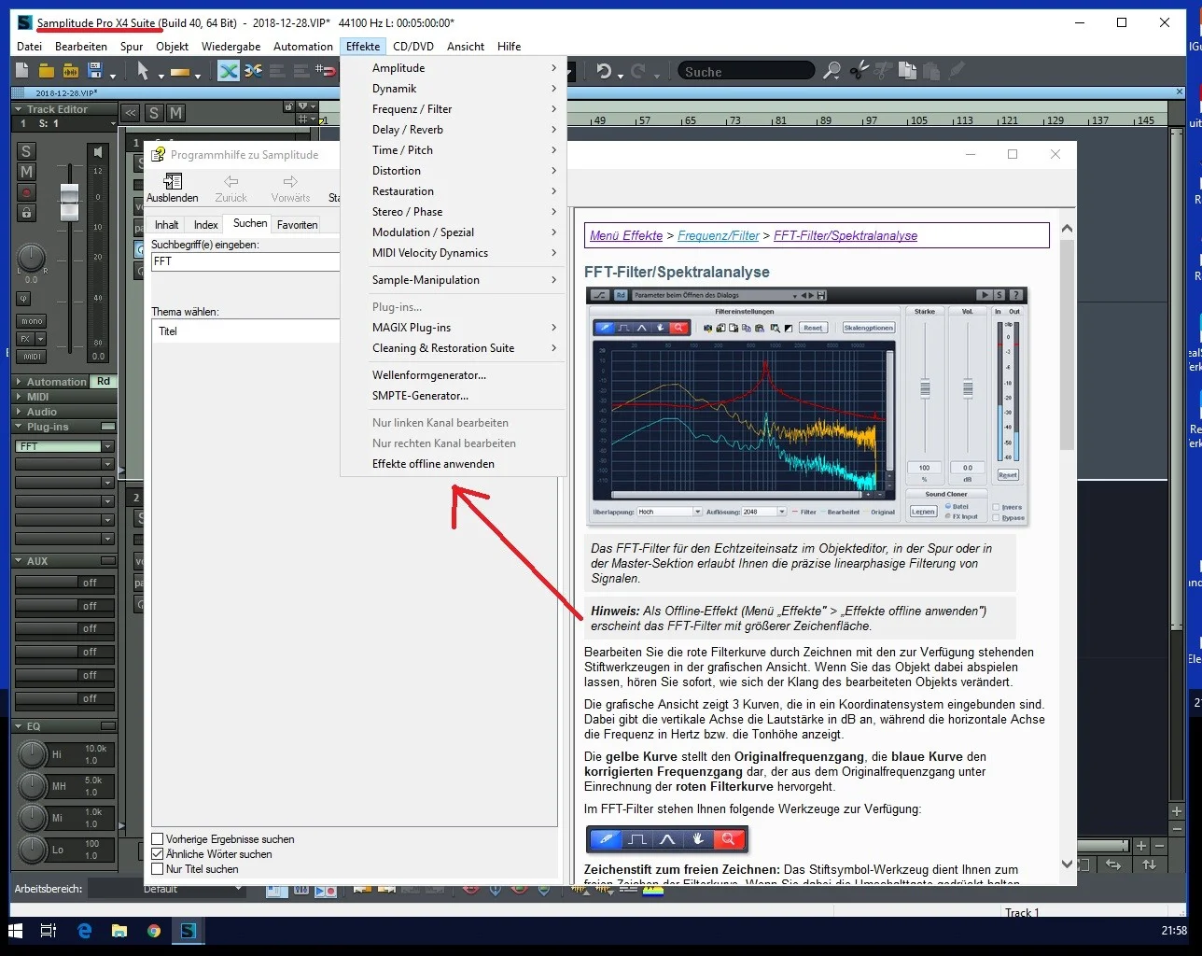This screenshot has height=956, width=1202.
Task: Open Chrome from the Windows taskbar
Action: click(x=153, y=931)
